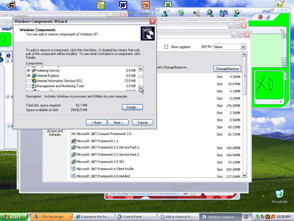Click the Internet Explorer icon in components list
This screenshot has width=294, height=221.
34,76
